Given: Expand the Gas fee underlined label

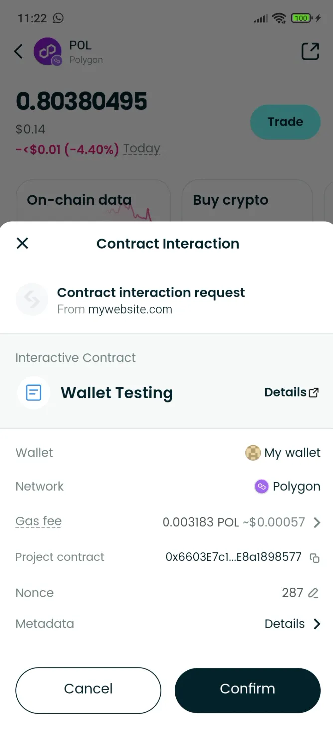Looking at the screenshot, I should (38, 521).
